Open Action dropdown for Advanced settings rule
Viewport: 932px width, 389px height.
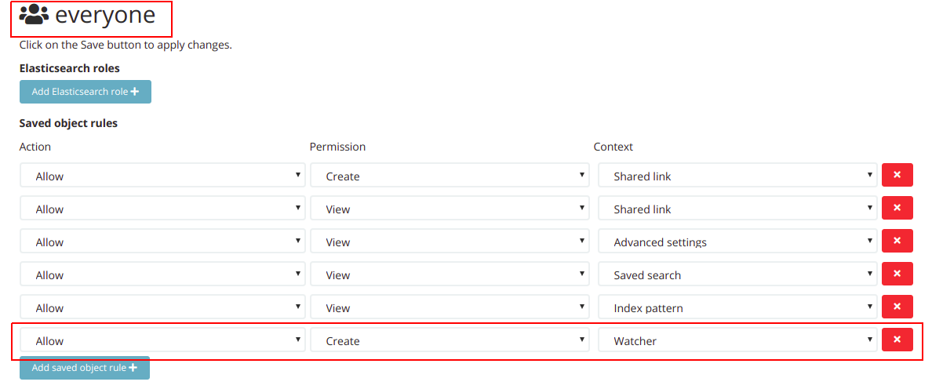tap(162, 242)
